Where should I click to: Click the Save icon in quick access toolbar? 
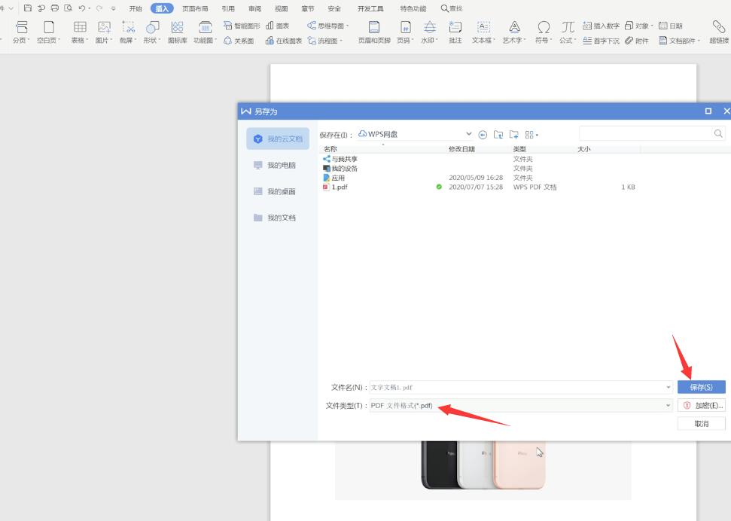click(x=28, y=8)
